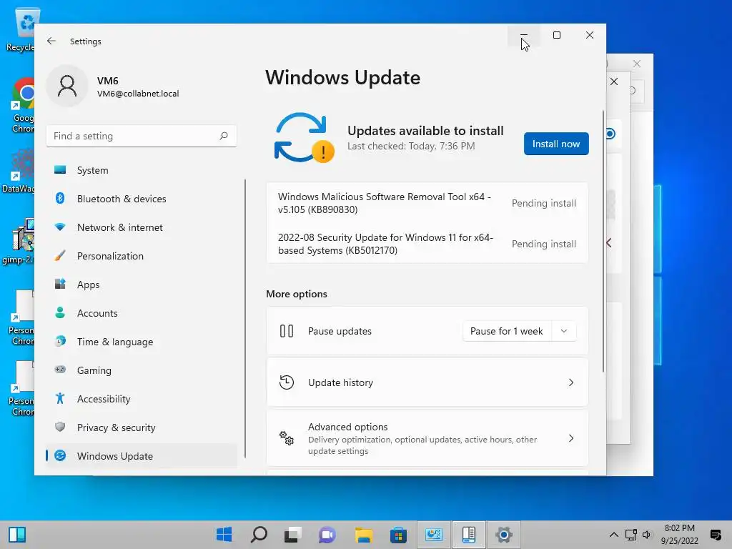Install pending updates with Install now
732x549 pixels.
[556, 144]
